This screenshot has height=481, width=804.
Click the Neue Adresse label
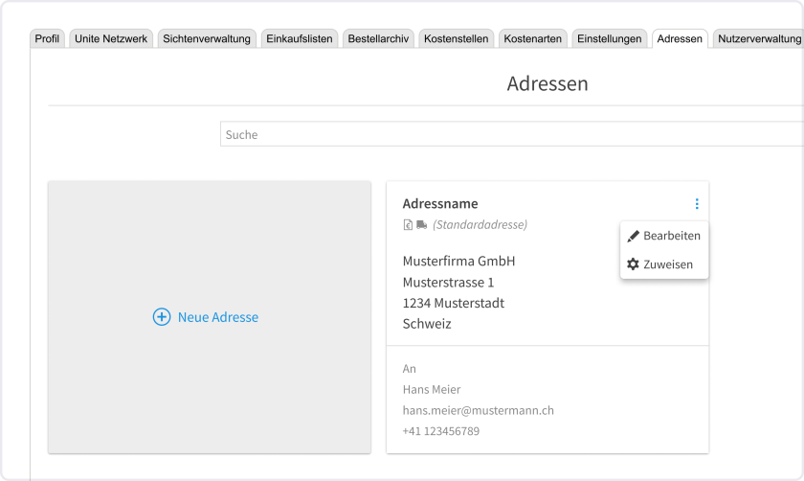point(217,317)
